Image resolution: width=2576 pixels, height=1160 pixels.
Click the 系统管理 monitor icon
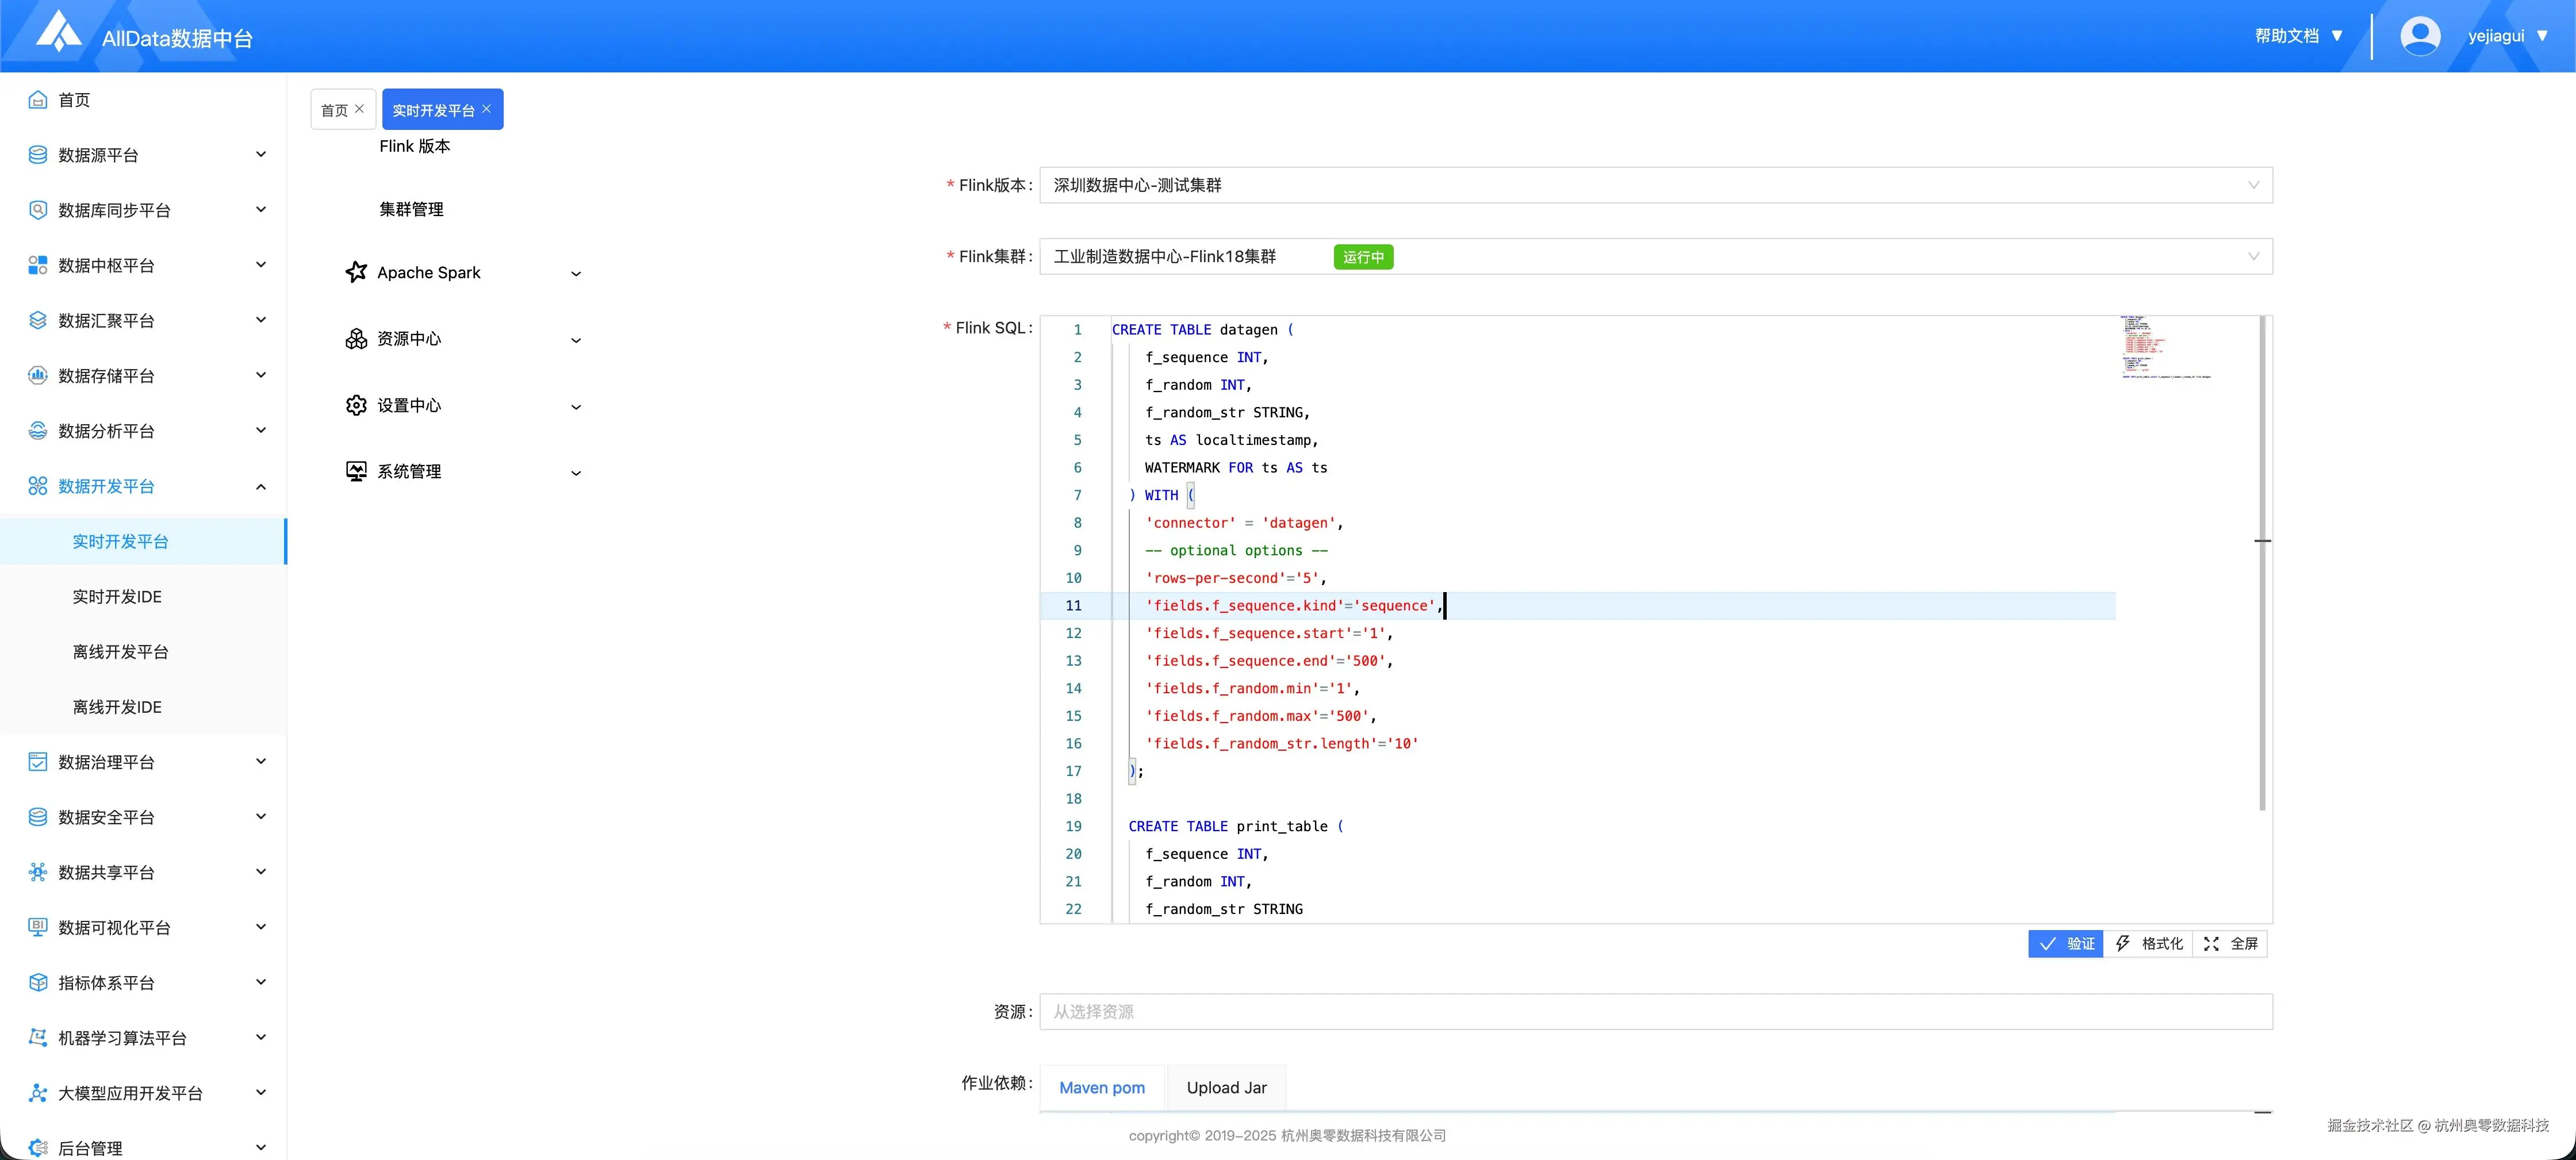pos(356,471)
